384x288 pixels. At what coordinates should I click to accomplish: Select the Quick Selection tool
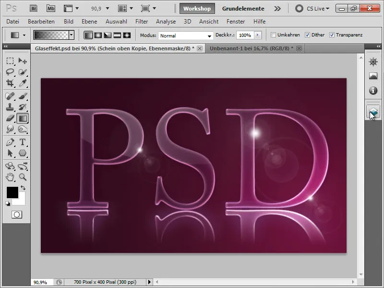coord(23,72)
